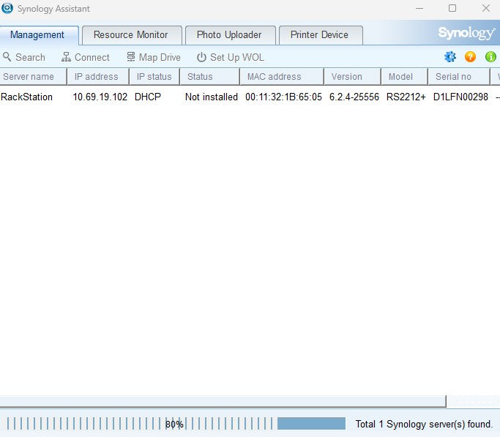Click MAC address 00:11:32:1B:65:05
Viewport: 500px width, 437px height.
point(283,97)
